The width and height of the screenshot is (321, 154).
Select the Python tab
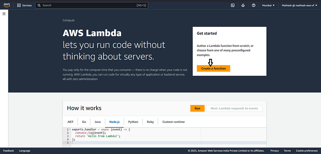tap(133, 122)
